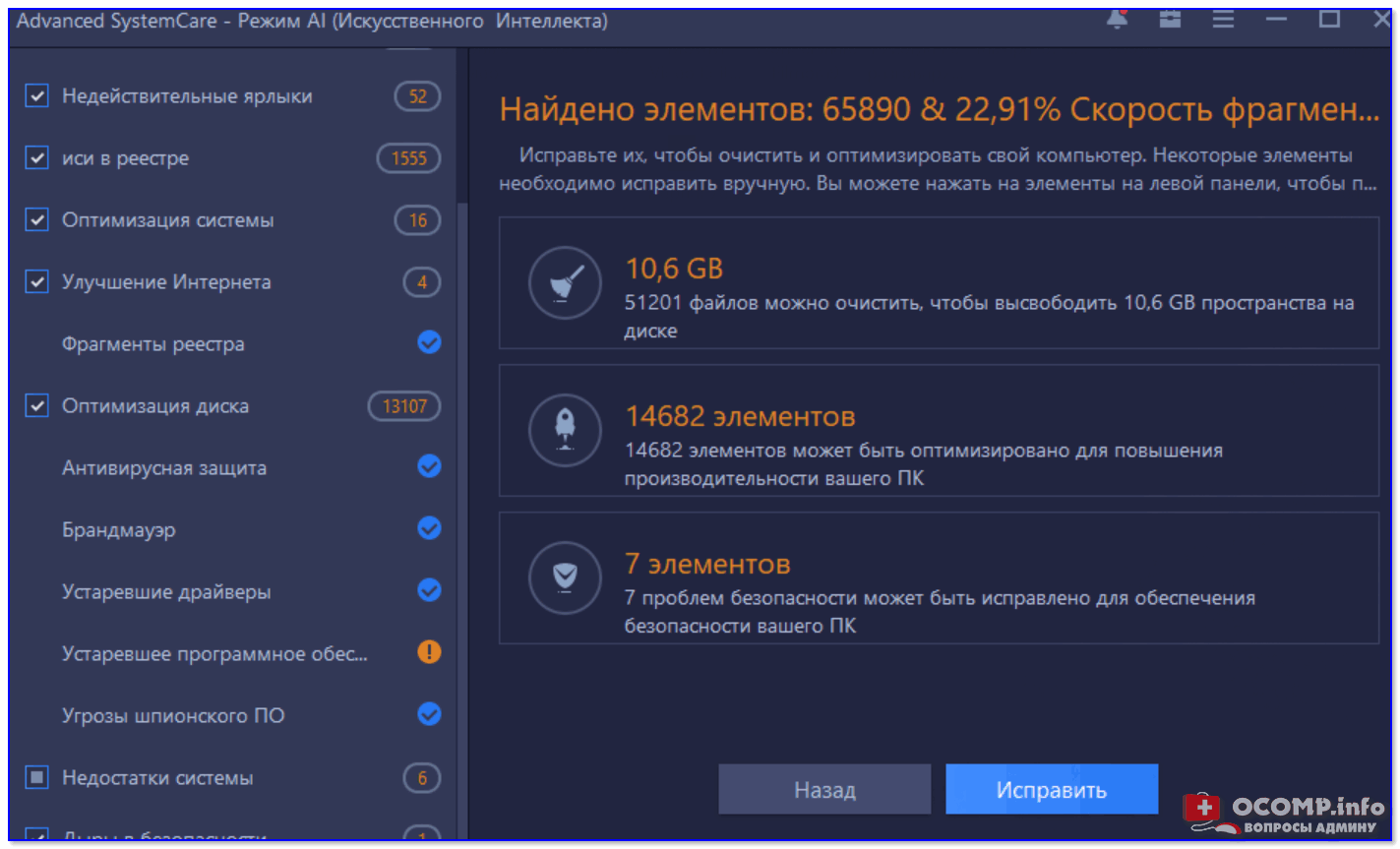Select the Угрозы шпионского ПО item
Screen dimensions: 1400x849
(173, 716)
